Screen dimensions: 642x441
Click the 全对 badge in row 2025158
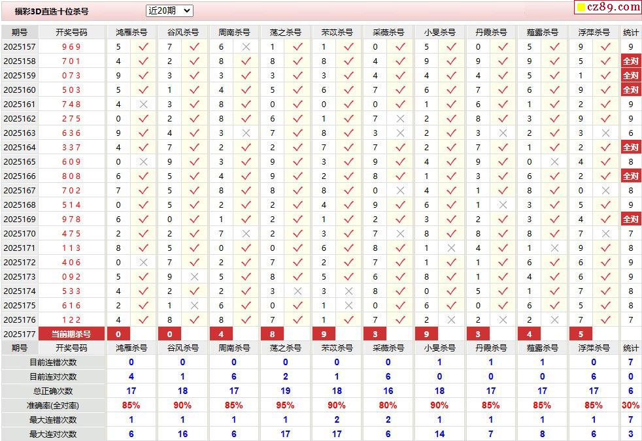tap(631, 61)
